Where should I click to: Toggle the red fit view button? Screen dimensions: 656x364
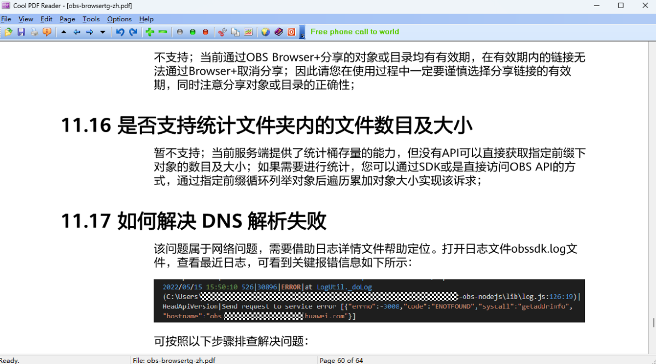206,32
